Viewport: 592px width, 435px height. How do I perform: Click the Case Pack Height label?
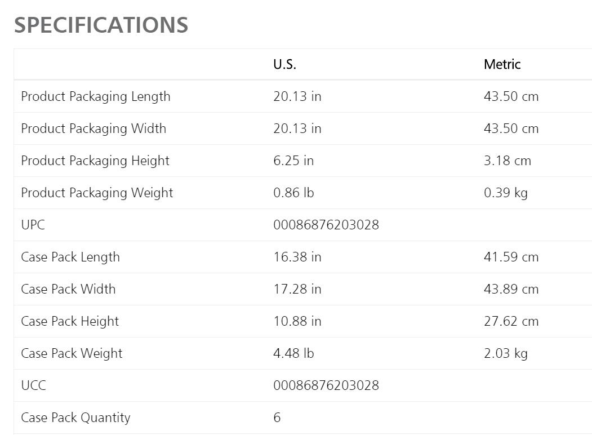pyautogui.click(x=70, y=321)
